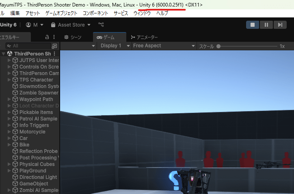The width and height of the screenshot is (294, 194).
Task: Expand the Pickable Items object
Action: point(9,112)
